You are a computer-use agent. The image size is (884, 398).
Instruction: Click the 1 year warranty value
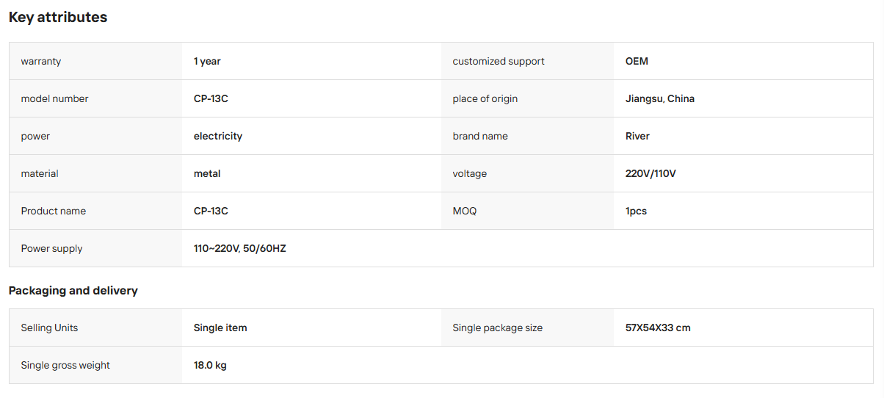207,62
